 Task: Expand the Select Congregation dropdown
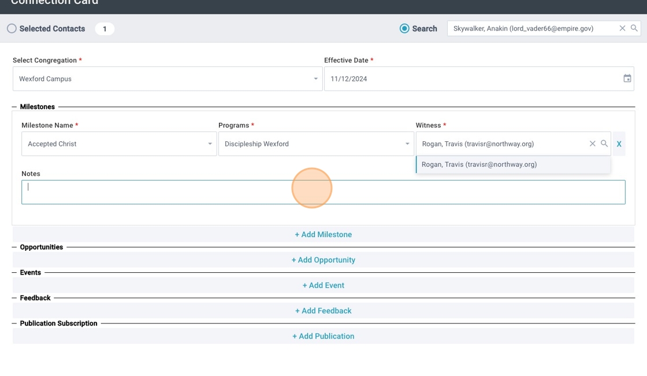pyautogui.click(x=315, y=79)
